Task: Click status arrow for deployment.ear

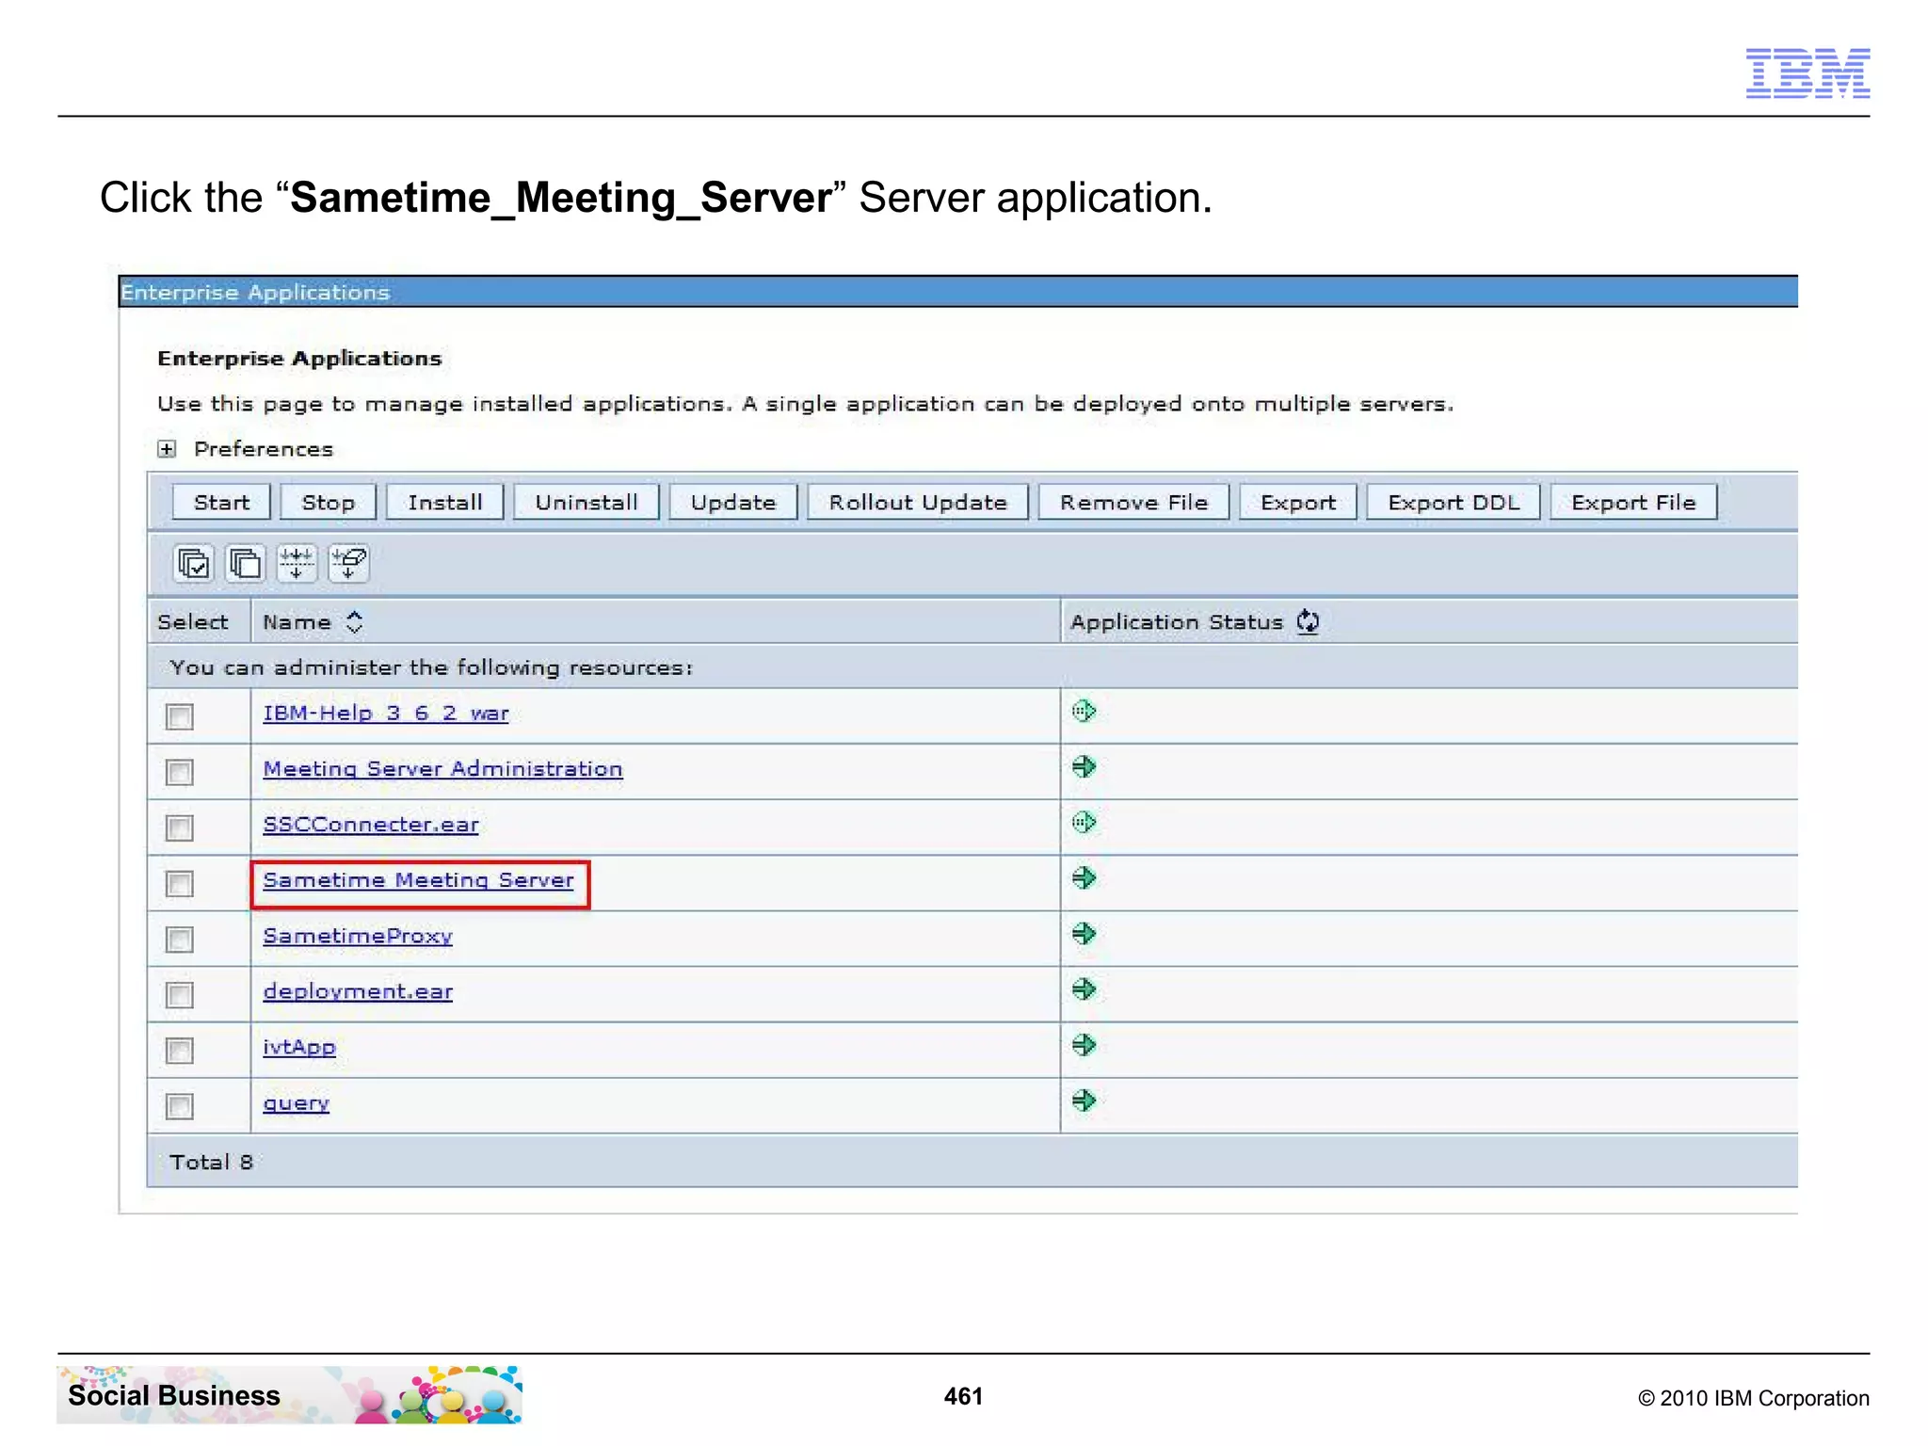Action: (1084, 989)
